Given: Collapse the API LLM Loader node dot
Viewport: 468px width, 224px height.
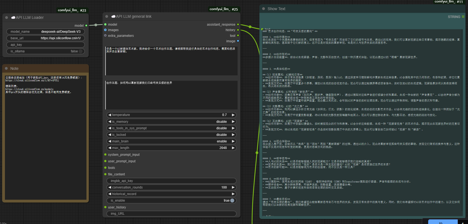Looking at the screenshot, I should coord(7,17).
